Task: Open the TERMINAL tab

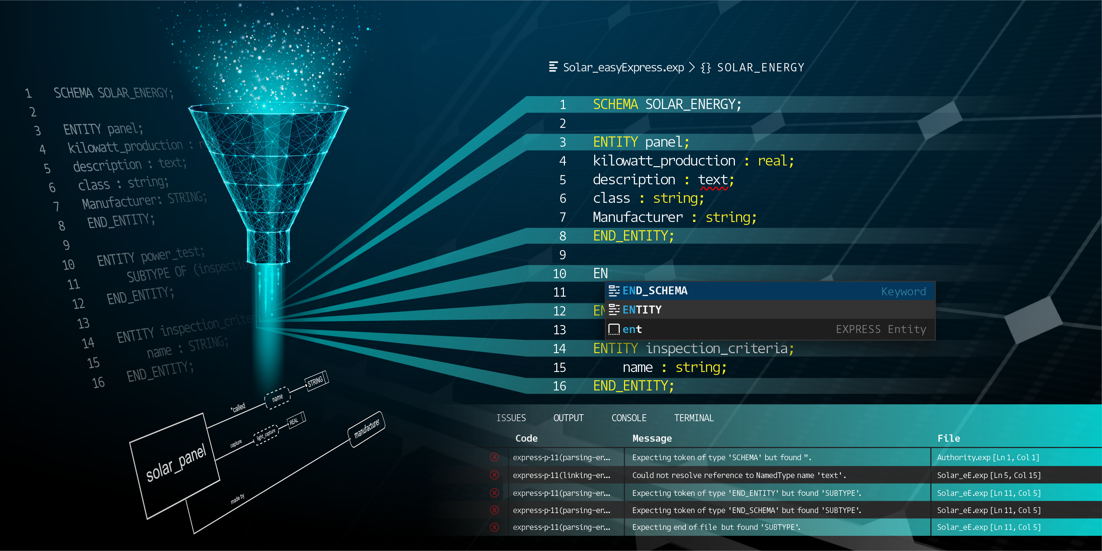Action: pyautogui.click(x=693, y=418)
